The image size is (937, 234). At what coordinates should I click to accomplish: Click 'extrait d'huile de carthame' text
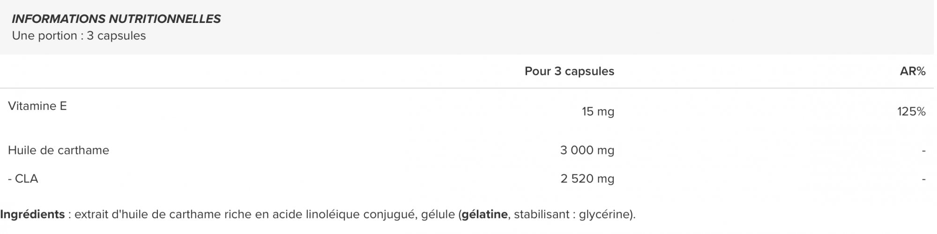pyautogui.click(x=148, y=215)
